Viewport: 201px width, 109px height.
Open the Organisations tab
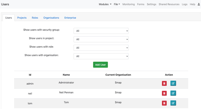(51, 18)
